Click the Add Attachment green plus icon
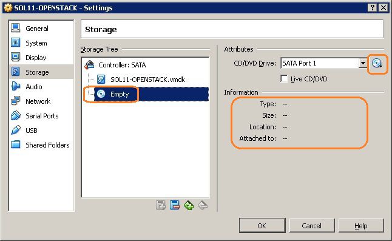This screenshot has width=392, height=241. (x=189, y=205)
